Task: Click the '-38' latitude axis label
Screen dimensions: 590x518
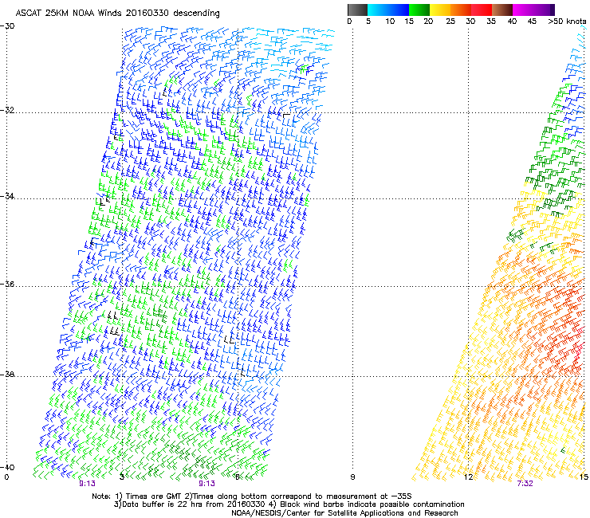Action: pos(7,375)
